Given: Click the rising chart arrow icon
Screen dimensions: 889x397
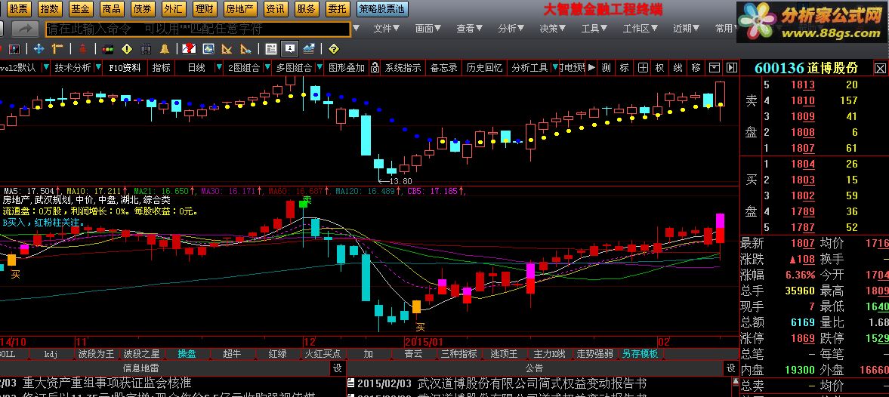Looking at the screenshot, I should coord(308,49).
